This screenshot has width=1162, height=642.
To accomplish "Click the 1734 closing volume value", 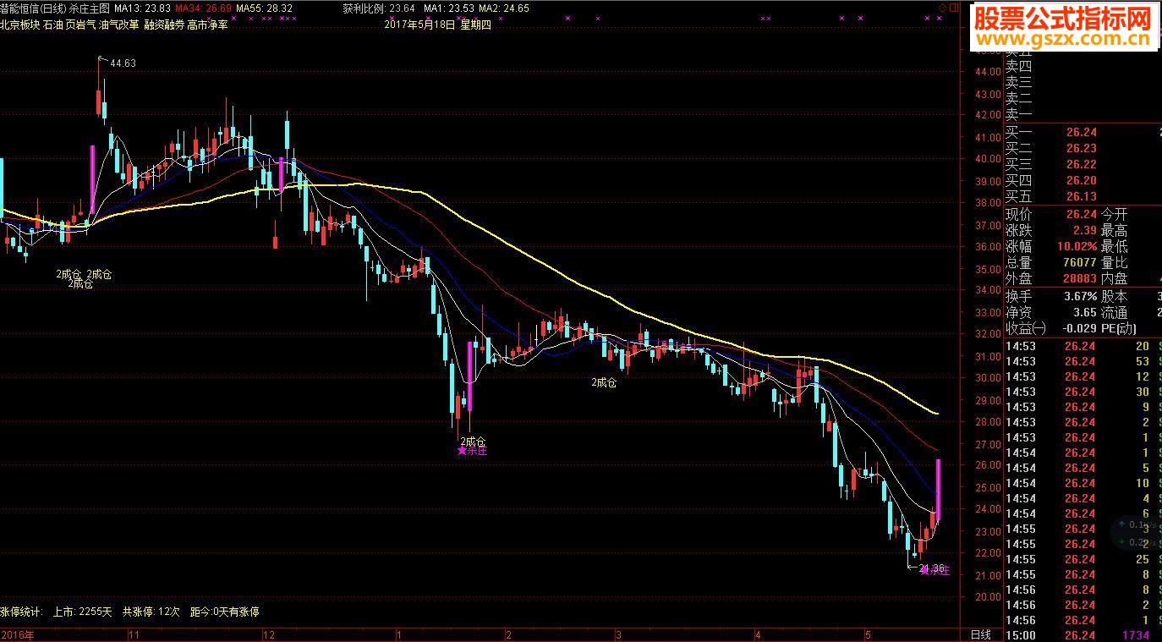I will click(x=1136, y=634).
